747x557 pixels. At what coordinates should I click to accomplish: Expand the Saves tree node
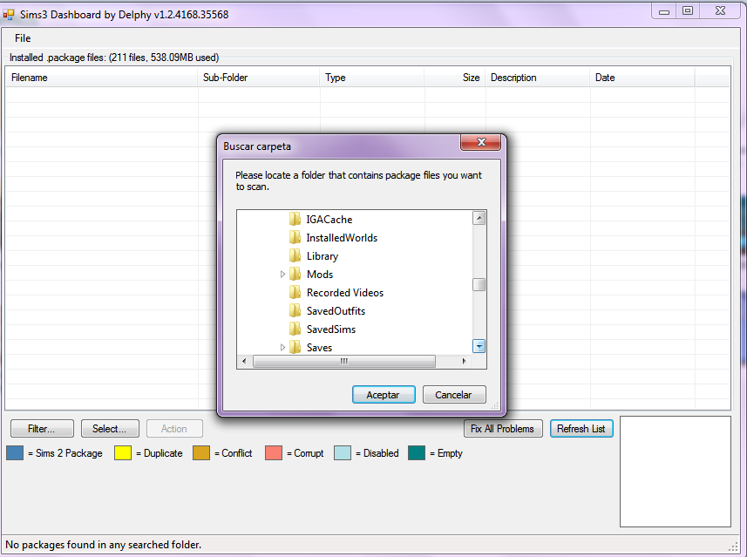282,347
